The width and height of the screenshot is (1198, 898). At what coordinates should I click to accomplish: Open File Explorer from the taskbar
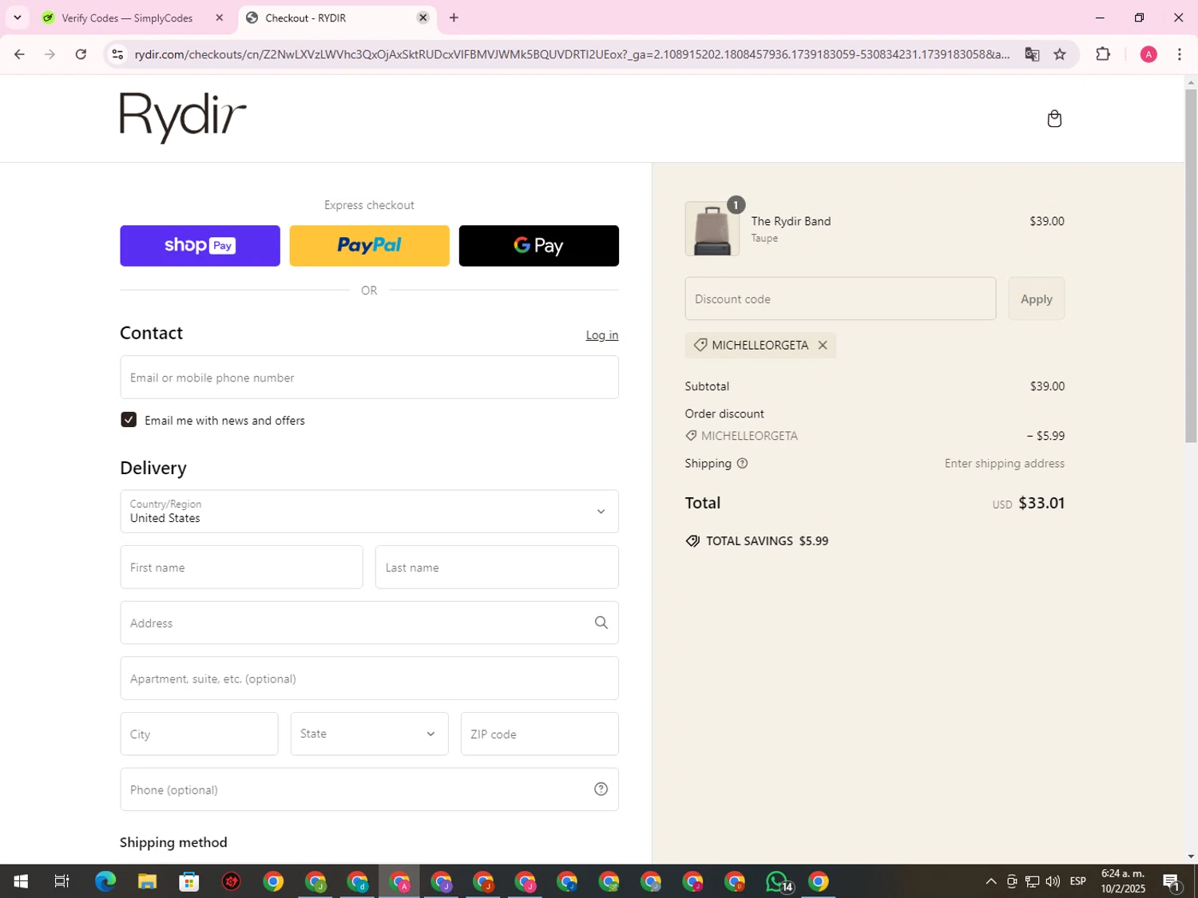click(x=147, y=881)
